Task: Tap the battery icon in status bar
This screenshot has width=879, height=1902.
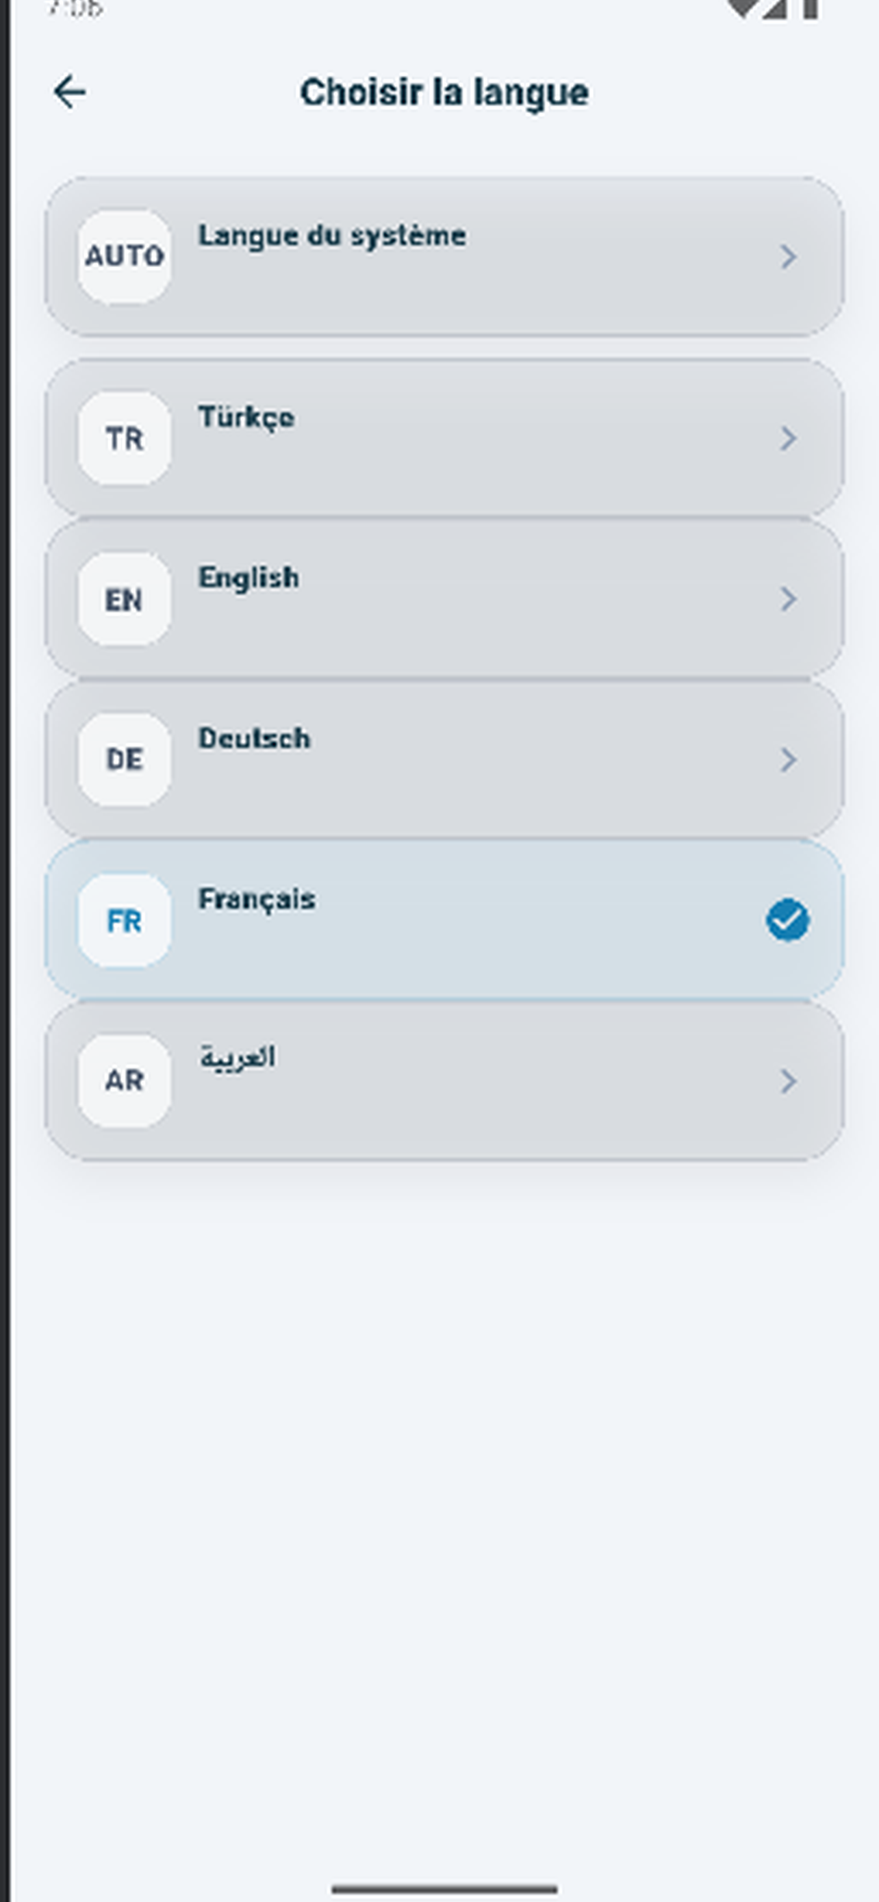Action: [x=811, y=9]
